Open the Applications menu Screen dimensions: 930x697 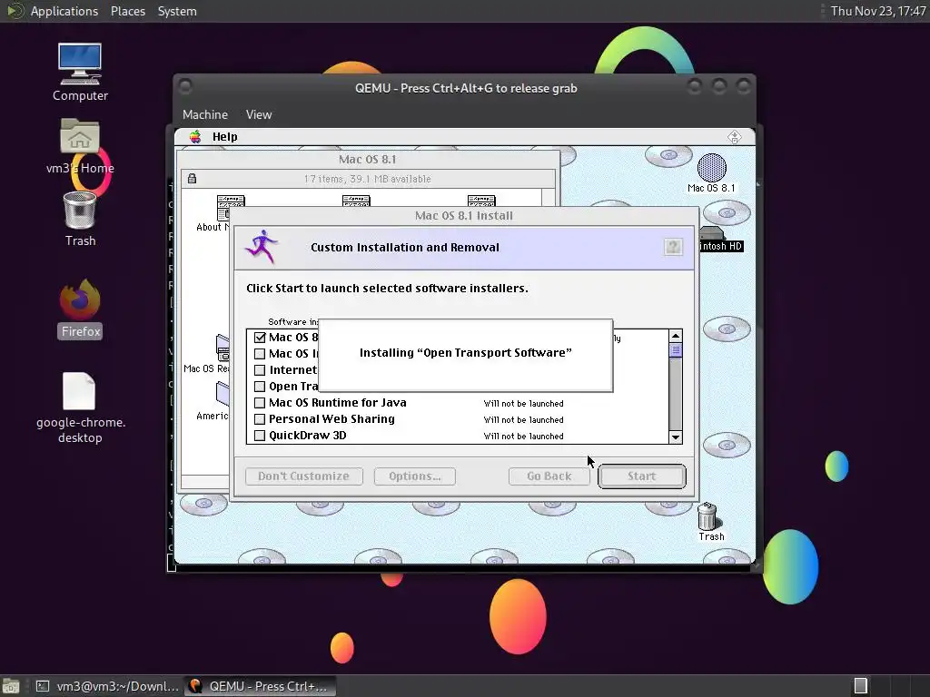pyautogui.click(x=64, y=11)
